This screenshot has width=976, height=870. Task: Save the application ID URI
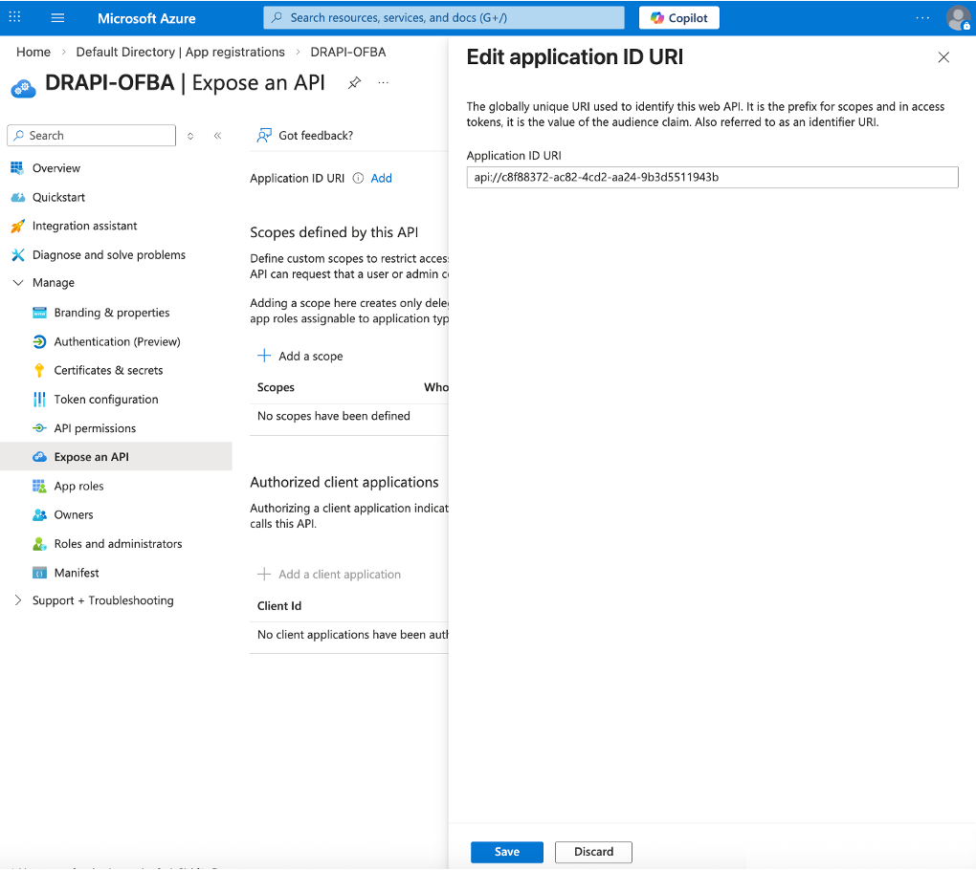coord(506,852)
